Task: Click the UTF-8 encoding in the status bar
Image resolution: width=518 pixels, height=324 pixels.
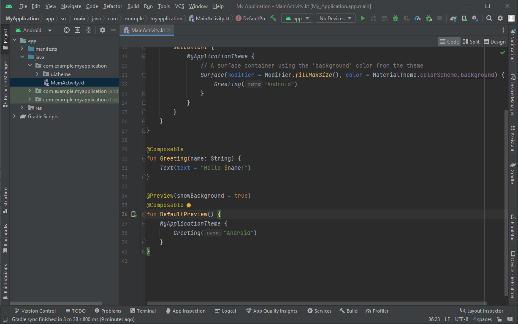Action: [x=461, y=319]
